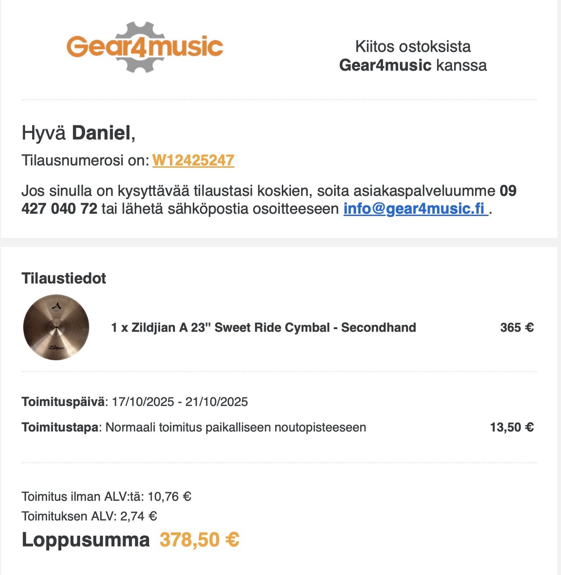Click the bold Toimitustapa label
Viewport: 561px width, 575px height.
[x=60, y=427]
